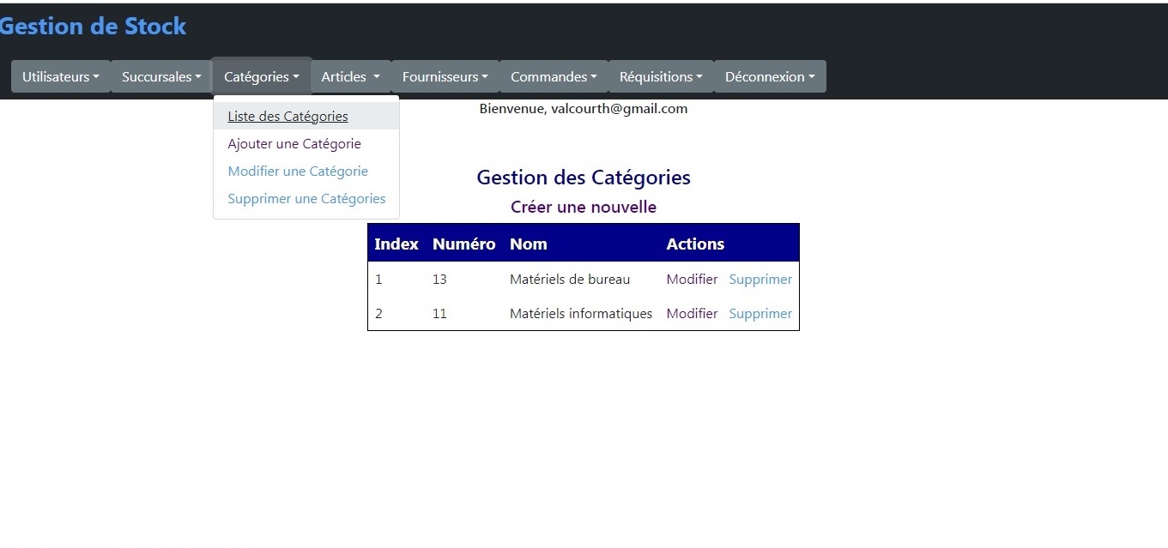The image size is (1168, 548).
Task: Modifier the Matériels de bureau category
Action: [692, 280]
